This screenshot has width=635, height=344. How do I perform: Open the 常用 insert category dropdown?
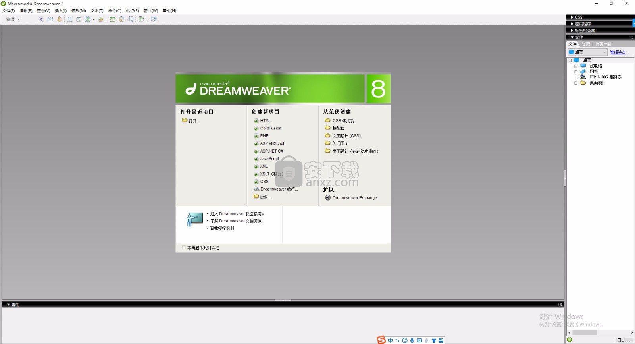tap(13, 19)
